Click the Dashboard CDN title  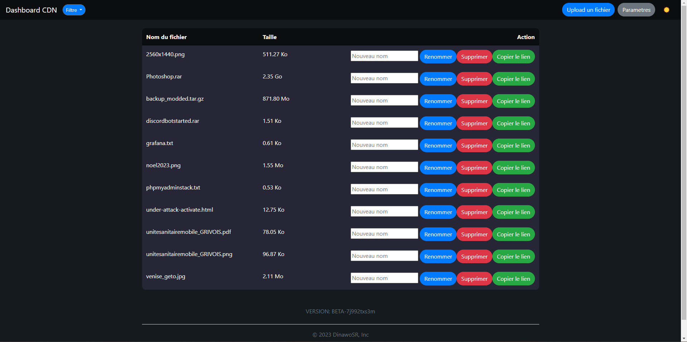(31, 10)
